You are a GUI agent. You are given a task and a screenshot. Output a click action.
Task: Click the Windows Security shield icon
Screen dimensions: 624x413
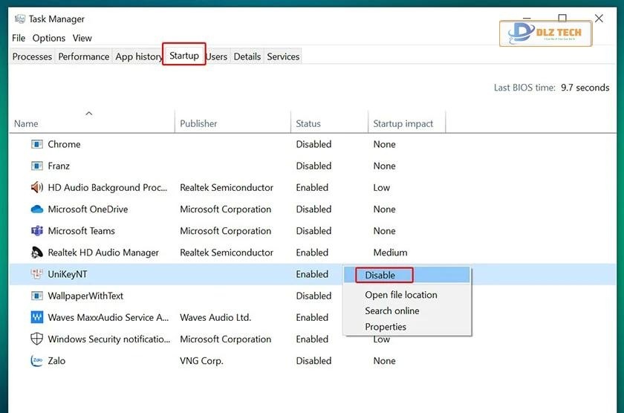coord(37,339)
